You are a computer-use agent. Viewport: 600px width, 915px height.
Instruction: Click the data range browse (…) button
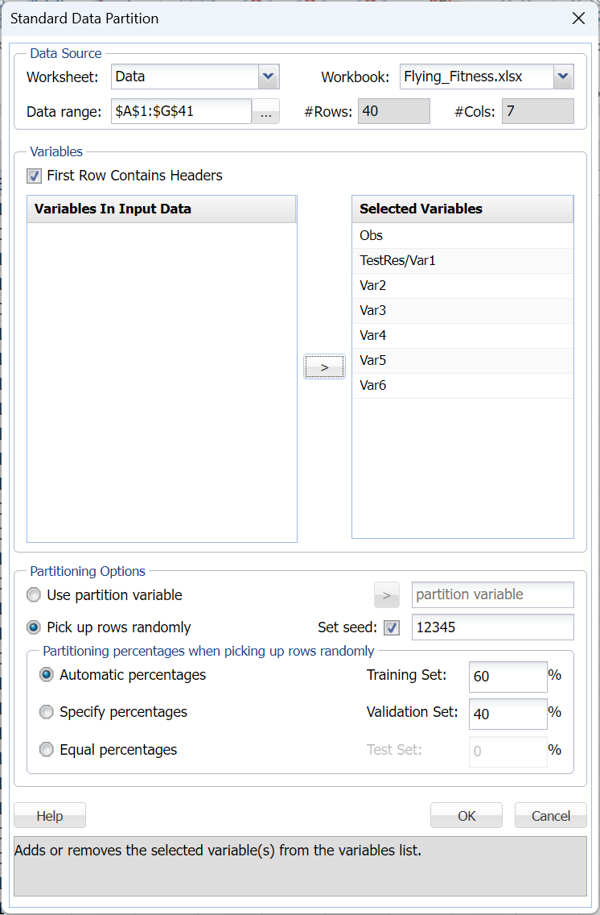pyautogui.click(x=266, y=112)
